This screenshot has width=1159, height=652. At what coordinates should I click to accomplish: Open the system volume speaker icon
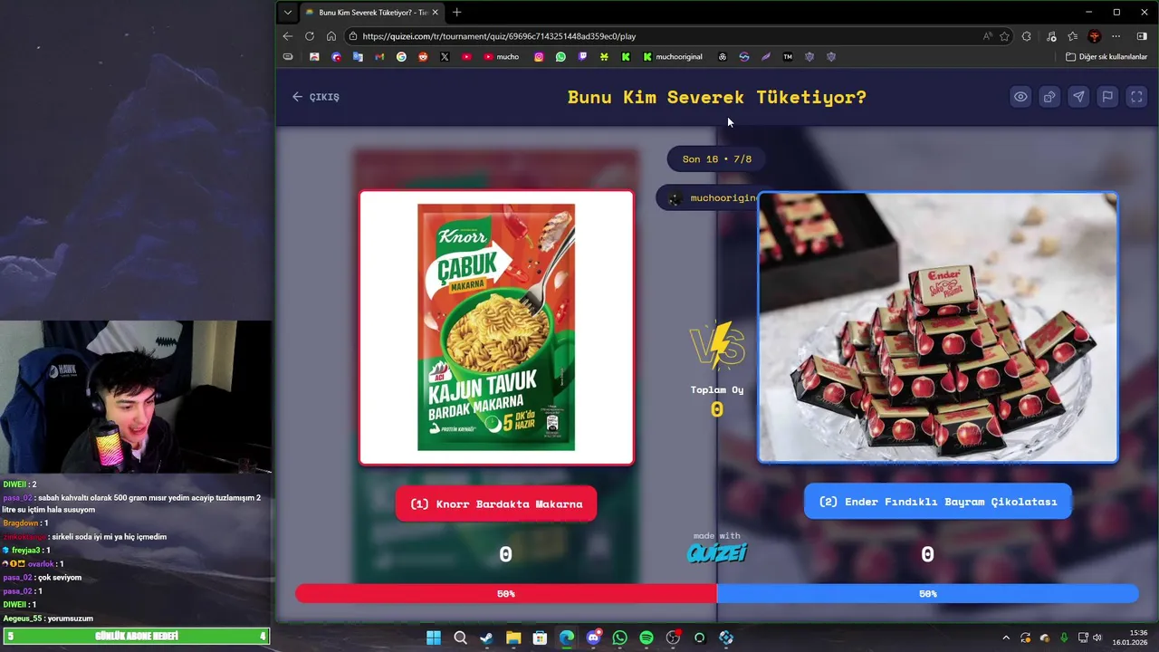tap(1098, 638)
